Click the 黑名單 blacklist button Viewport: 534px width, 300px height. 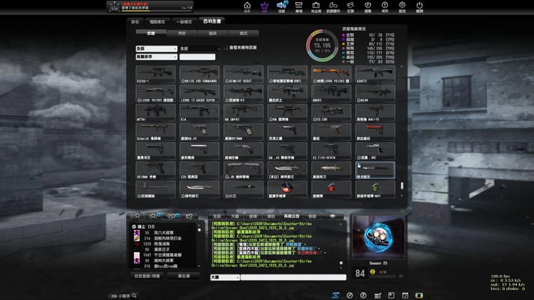tap(183, 275)
